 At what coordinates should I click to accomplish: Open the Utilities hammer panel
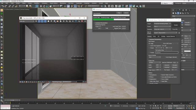[x=190, y=10]
